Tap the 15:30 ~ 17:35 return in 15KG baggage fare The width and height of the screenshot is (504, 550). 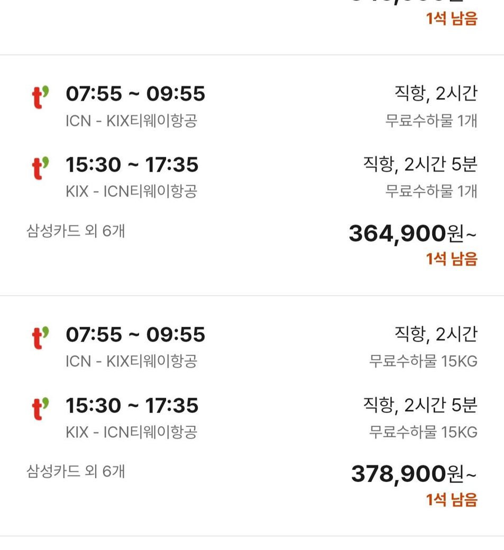[132, 406]
